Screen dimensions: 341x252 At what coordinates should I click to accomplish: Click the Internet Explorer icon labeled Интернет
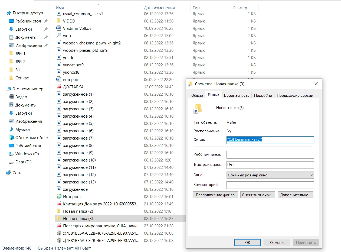(x=59, y=197)
